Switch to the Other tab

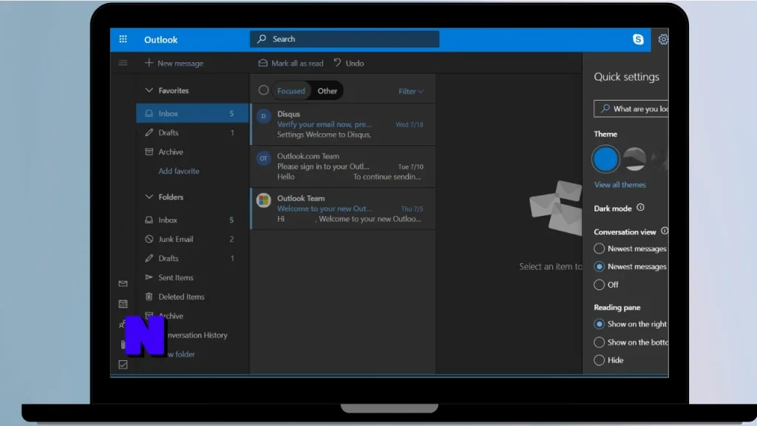(x=327, y=91)
